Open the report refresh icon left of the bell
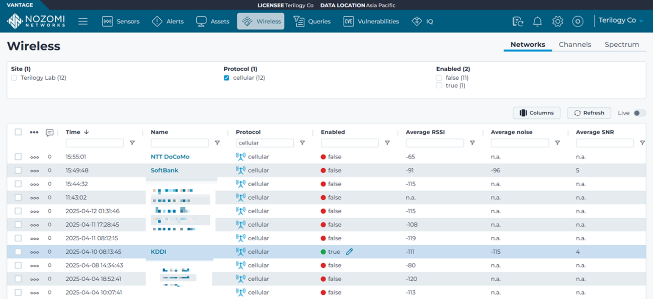Viewport: 653px width, 299px height. 518,22
